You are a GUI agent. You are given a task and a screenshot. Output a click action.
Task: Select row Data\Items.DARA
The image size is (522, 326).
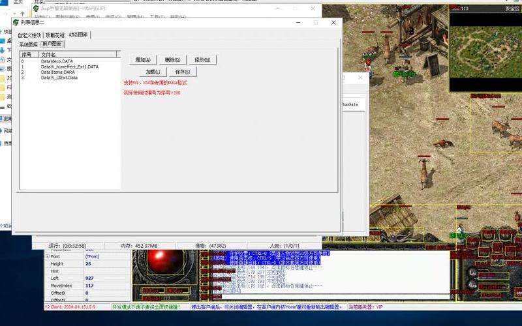70,72
